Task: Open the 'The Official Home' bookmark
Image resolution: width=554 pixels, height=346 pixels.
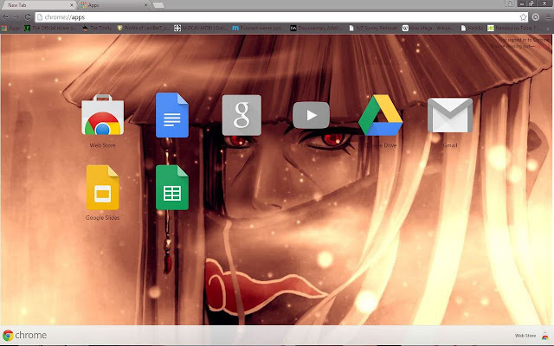Action: pyautogui.click(x=50, y=28)
